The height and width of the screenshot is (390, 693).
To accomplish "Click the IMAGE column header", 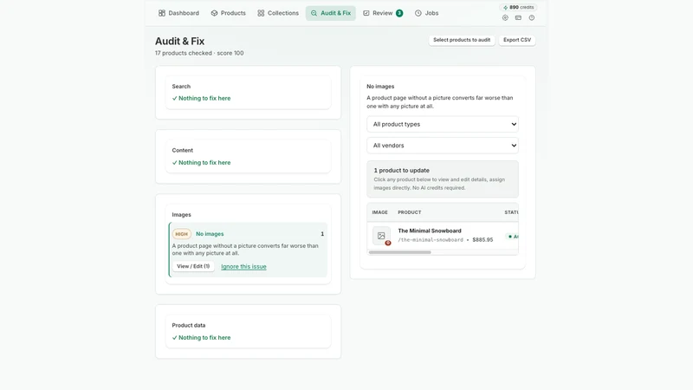I will 379,212.
